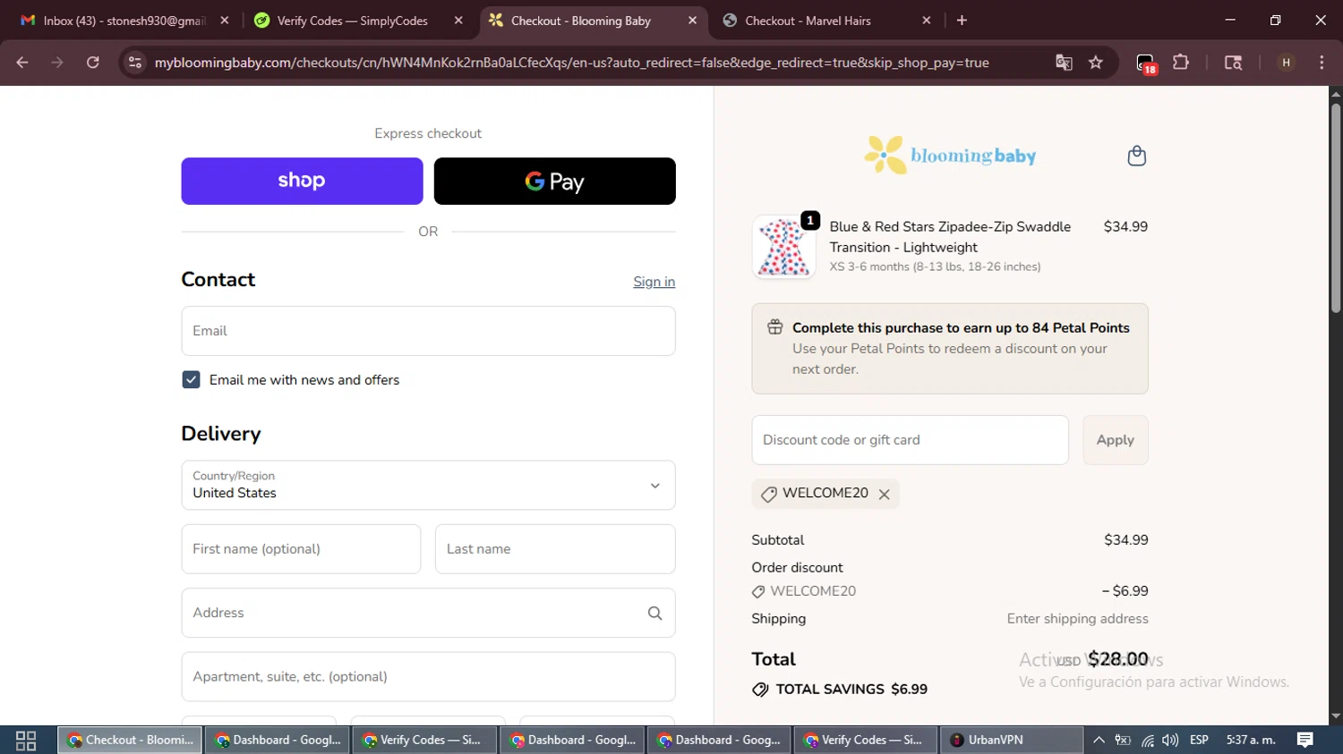Open the Chrome profile avatar H

(x=1286, y=63)
